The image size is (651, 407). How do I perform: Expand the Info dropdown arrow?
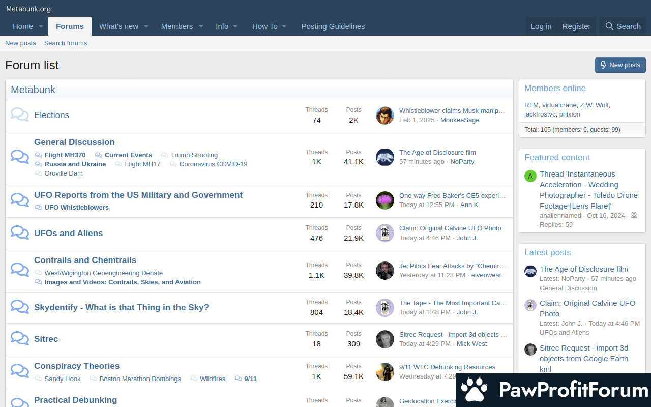235,26
